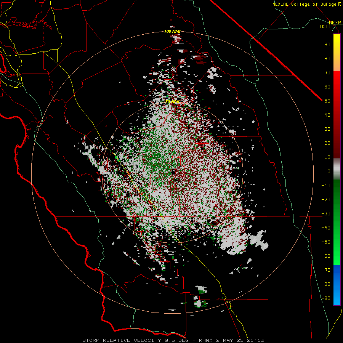The height and width of the screenshot is (343, 343).
Task: Click the 100 NMI range ring label
Action: [172, 32]
